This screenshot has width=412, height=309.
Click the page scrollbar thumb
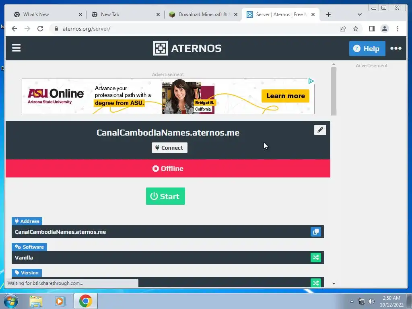(x=334, y=91)
